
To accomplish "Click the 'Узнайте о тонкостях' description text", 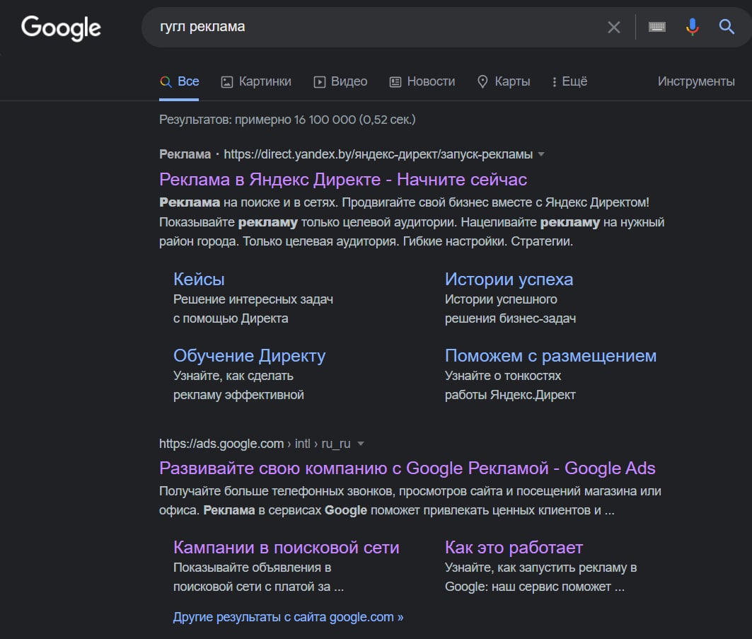I will (x=502, y=376).
